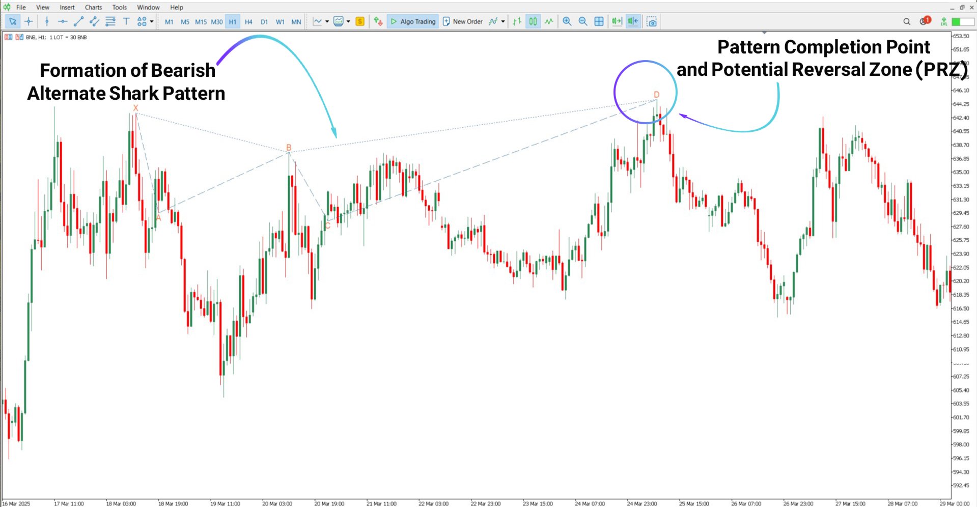Open the Window menu
Image resolution: width=977 pixels, height=507 pixels.
pyautogui.click(x=148, y=7)
